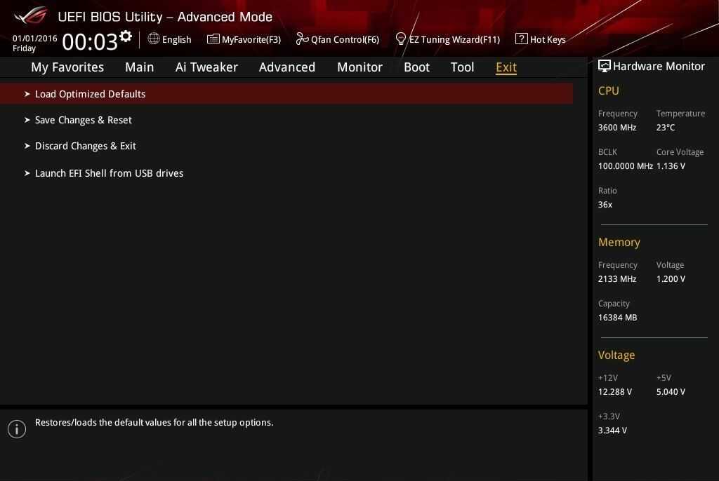Open the Ai Tweaker tab

tap(206, 67)
